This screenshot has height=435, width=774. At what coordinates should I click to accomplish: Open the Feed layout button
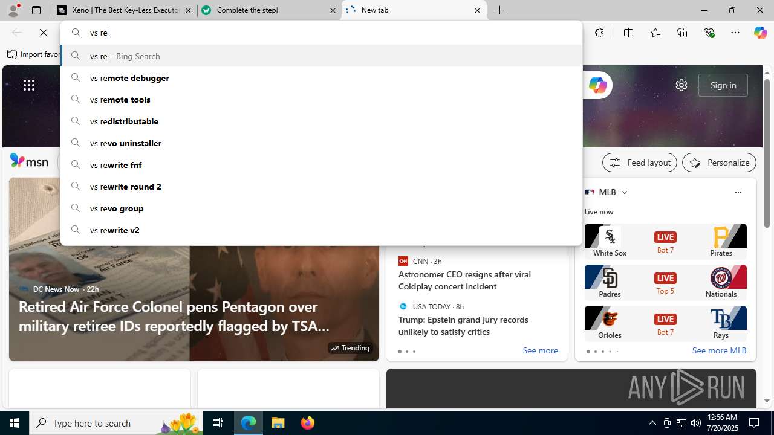639,163
